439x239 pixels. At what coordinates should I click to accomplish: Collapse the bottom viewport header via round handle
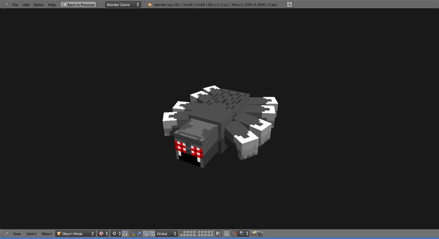coord(7,233)
